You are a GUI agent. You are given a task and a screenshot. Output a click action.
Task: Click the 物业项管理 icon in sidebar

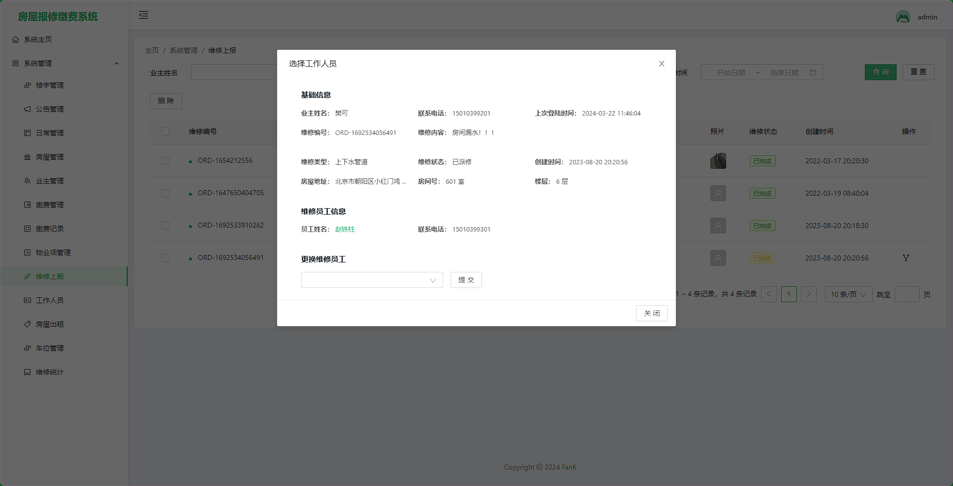point(27,252)
